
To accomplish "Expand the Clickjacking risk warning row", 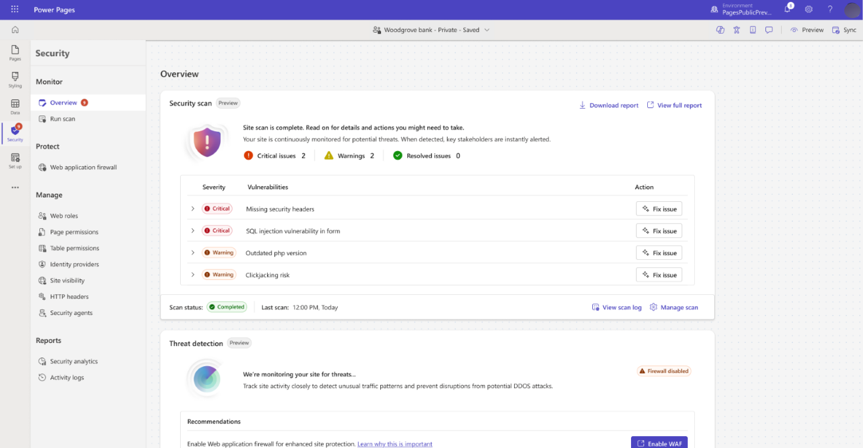I will tap(193, 274).
